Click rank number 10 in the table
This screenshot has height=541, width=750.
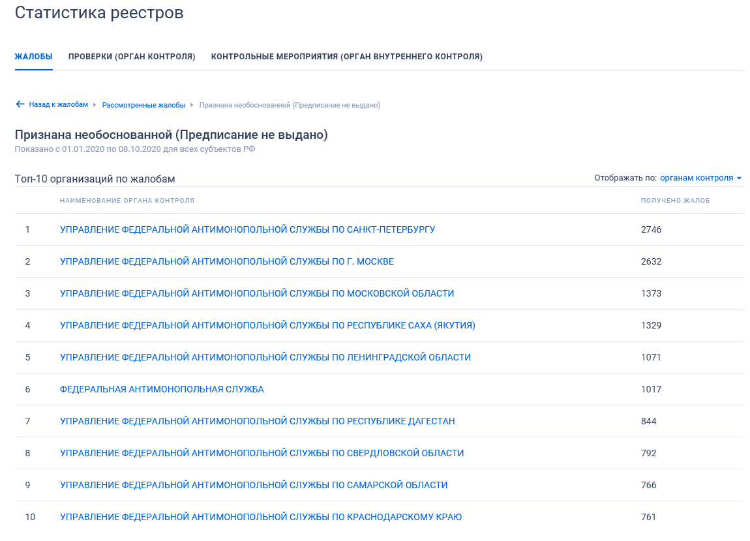pos(30,517)
